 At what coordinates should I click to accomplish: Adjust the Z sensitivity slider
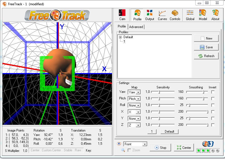coord(163,125)
